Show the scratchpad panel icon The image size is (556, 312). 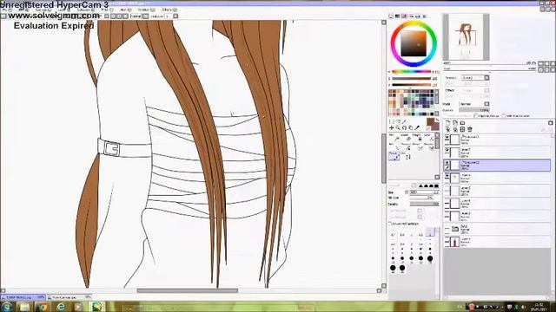pos(425,16)
